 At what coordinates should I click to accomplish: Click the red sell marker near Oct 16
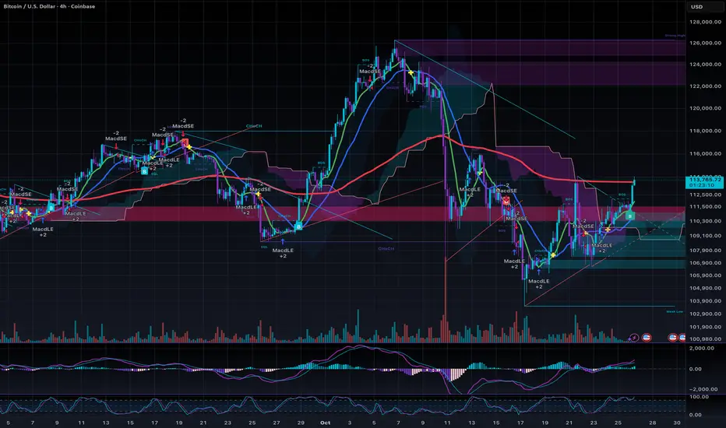506,200
